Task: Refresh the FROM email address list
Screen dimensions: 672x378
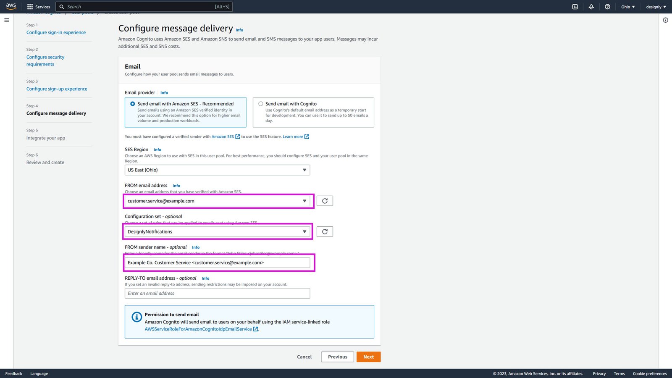Action: click(324, 200)
